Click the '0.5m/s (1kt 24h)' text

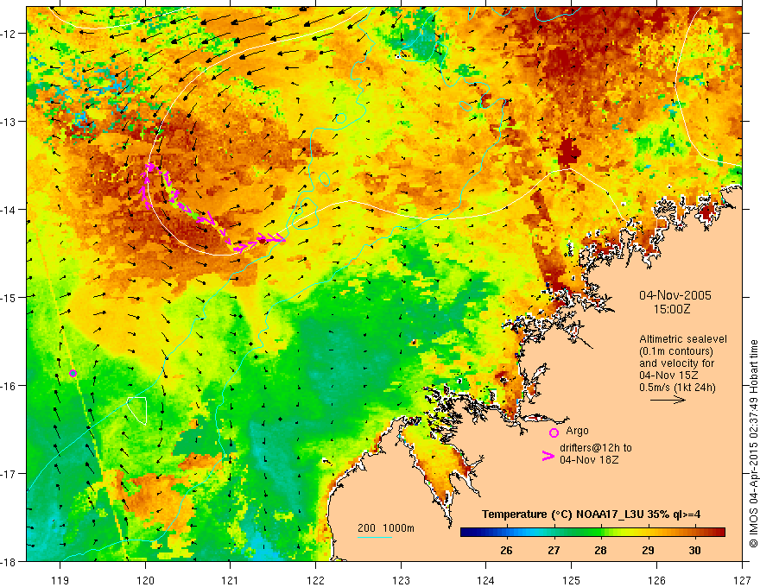(x=677, y=387)
